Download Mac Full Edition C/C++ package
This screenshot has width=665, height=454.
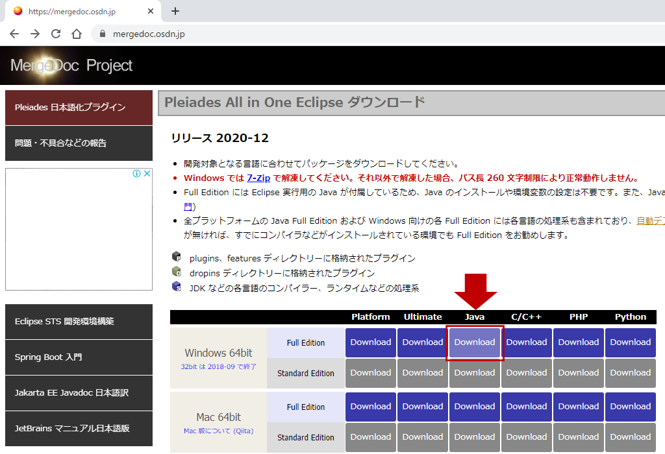click(527, 407)
